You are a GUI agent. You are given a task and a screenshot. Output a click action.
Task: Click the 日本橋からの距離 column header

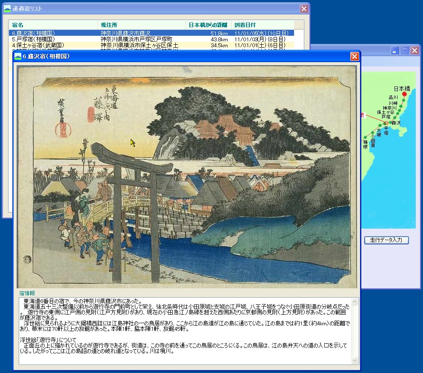coord(206,24)
